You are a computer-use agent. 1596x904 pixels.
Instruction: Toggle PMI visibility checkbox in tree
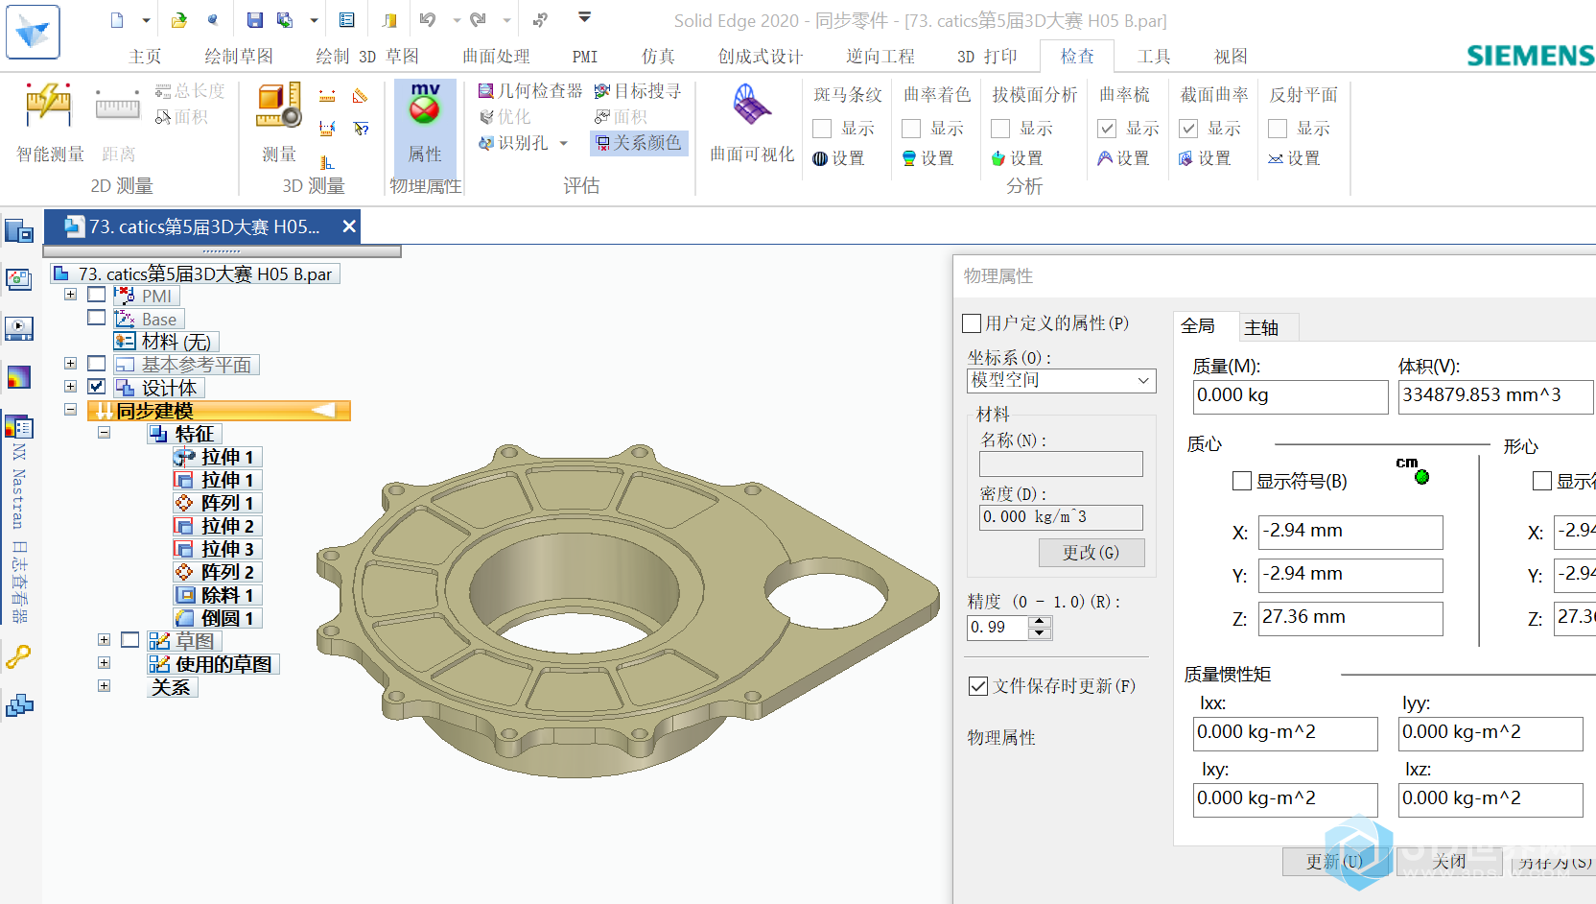click(97, 295)
